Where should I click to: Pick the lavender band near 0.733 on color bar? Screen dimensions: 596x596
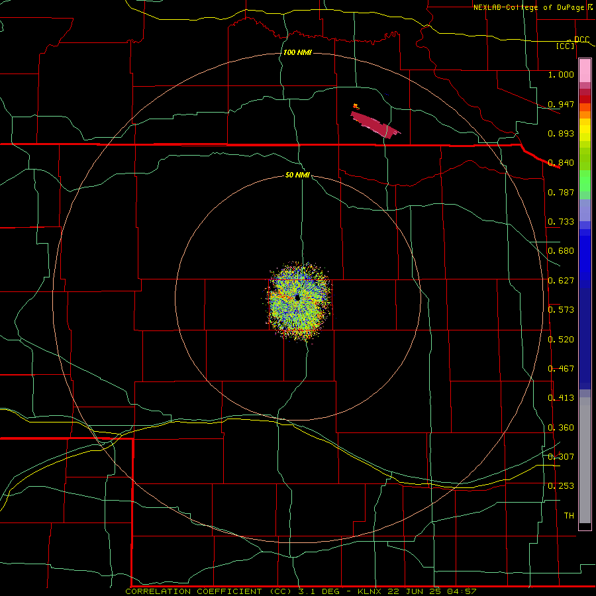point(585,211)
